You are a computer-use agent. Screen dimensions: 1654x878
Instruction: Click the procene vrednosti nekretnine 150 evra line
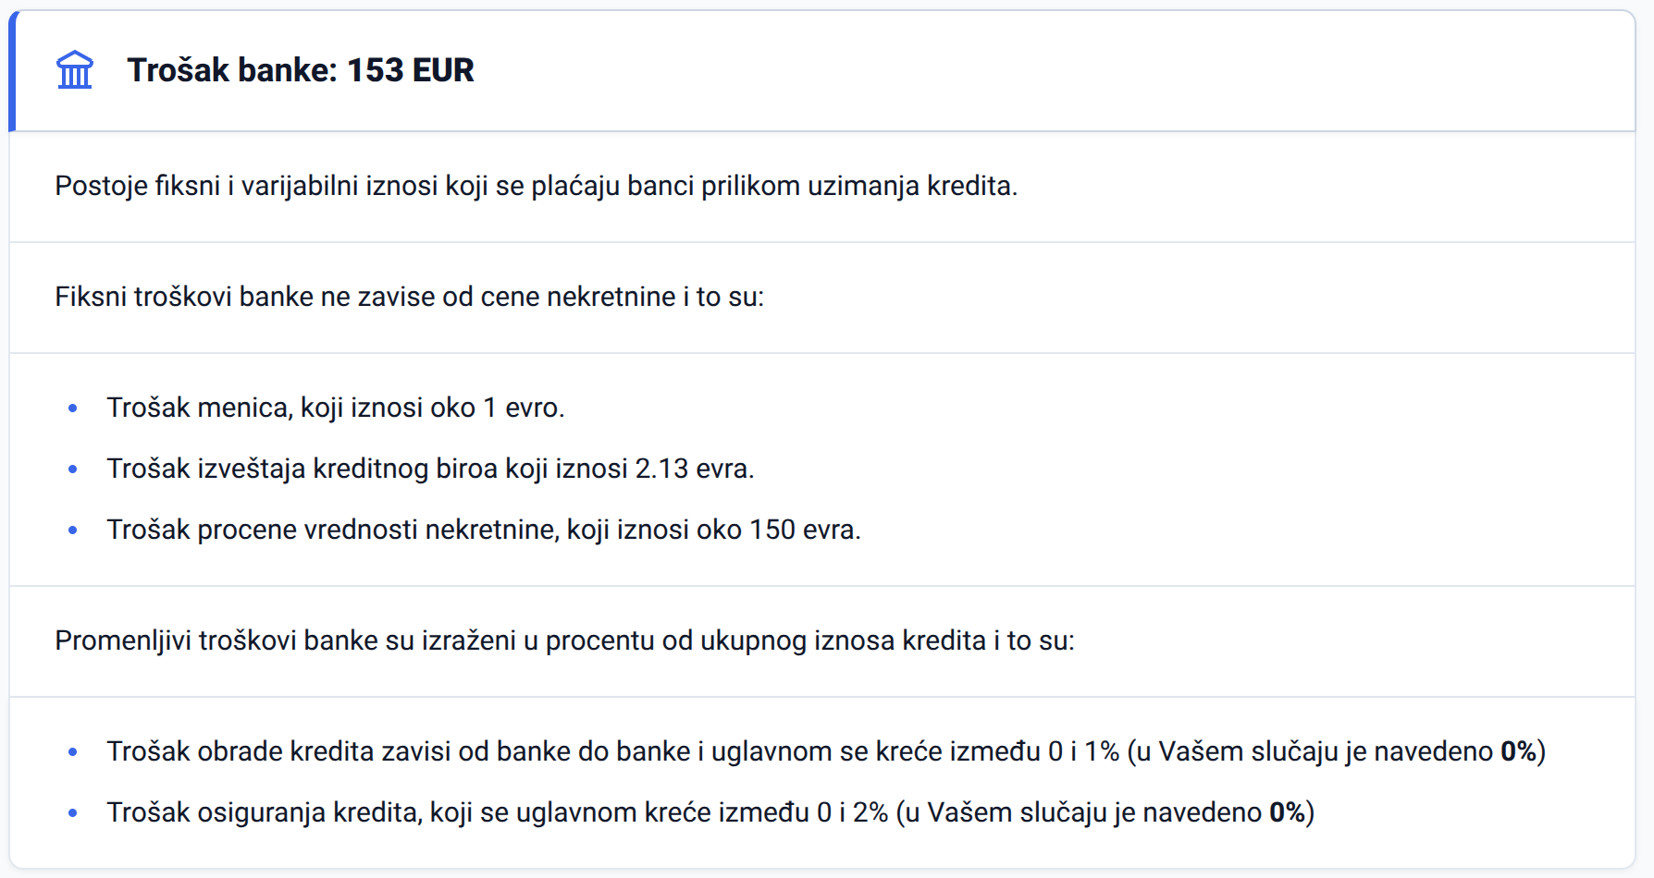pos(484,530)
